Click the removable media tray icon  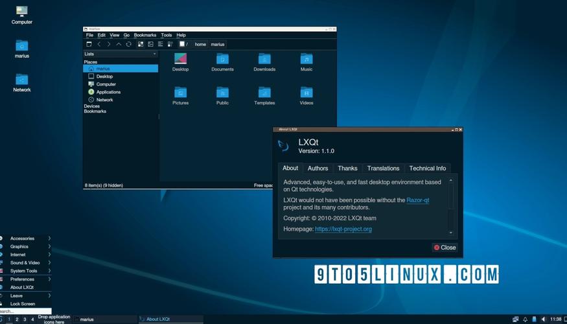535,319
